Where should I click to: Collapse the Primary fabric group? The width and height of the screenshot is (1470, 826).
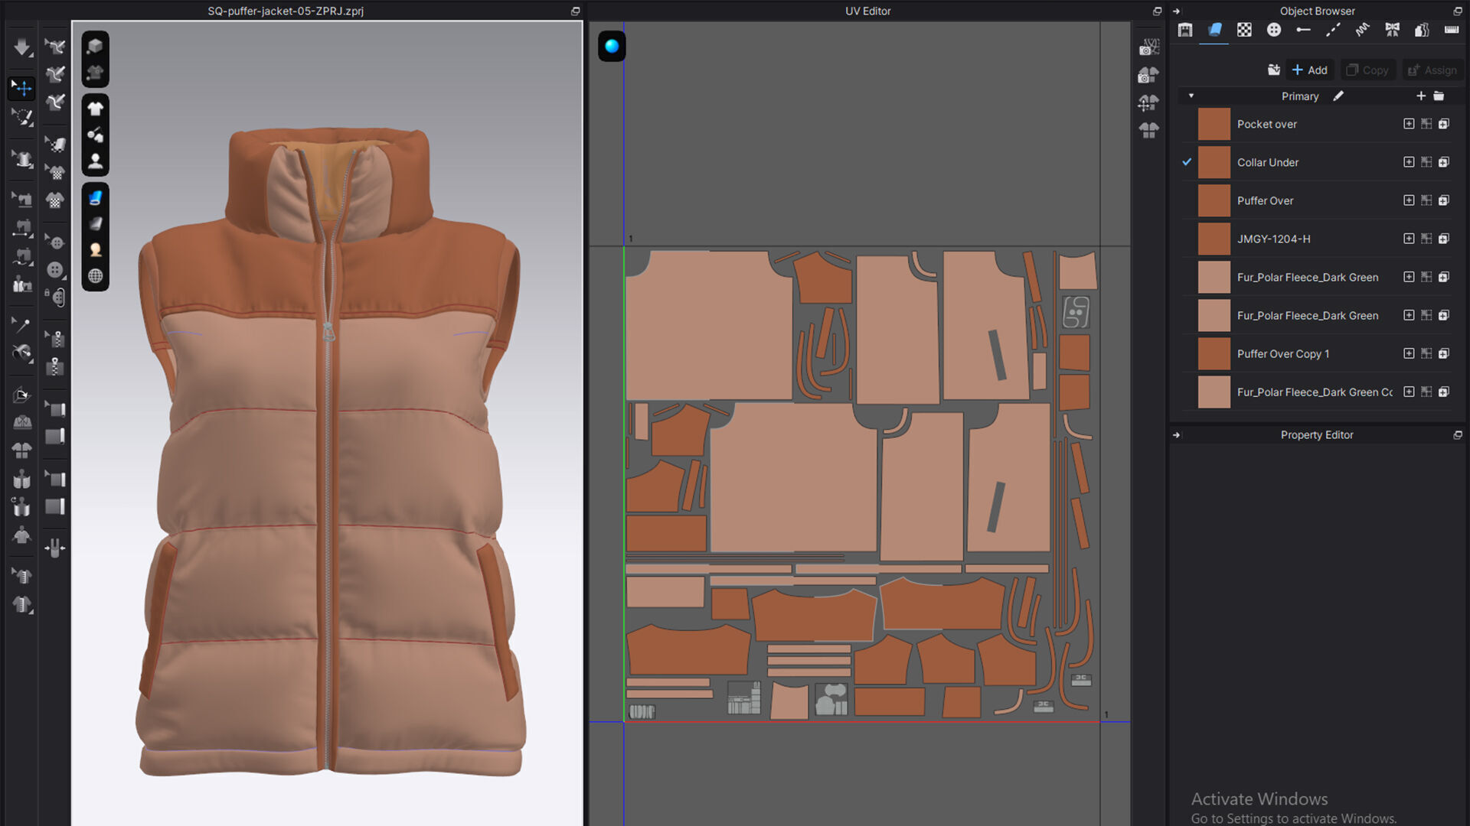(1191, 96)
